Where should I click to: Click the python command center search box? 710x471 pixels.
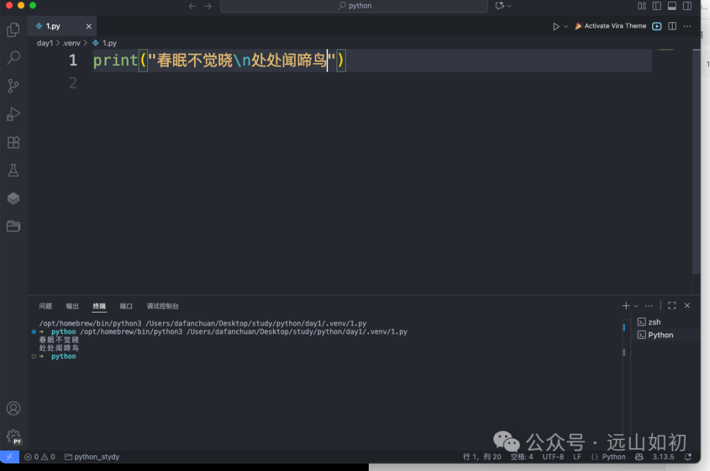point(354,6)
